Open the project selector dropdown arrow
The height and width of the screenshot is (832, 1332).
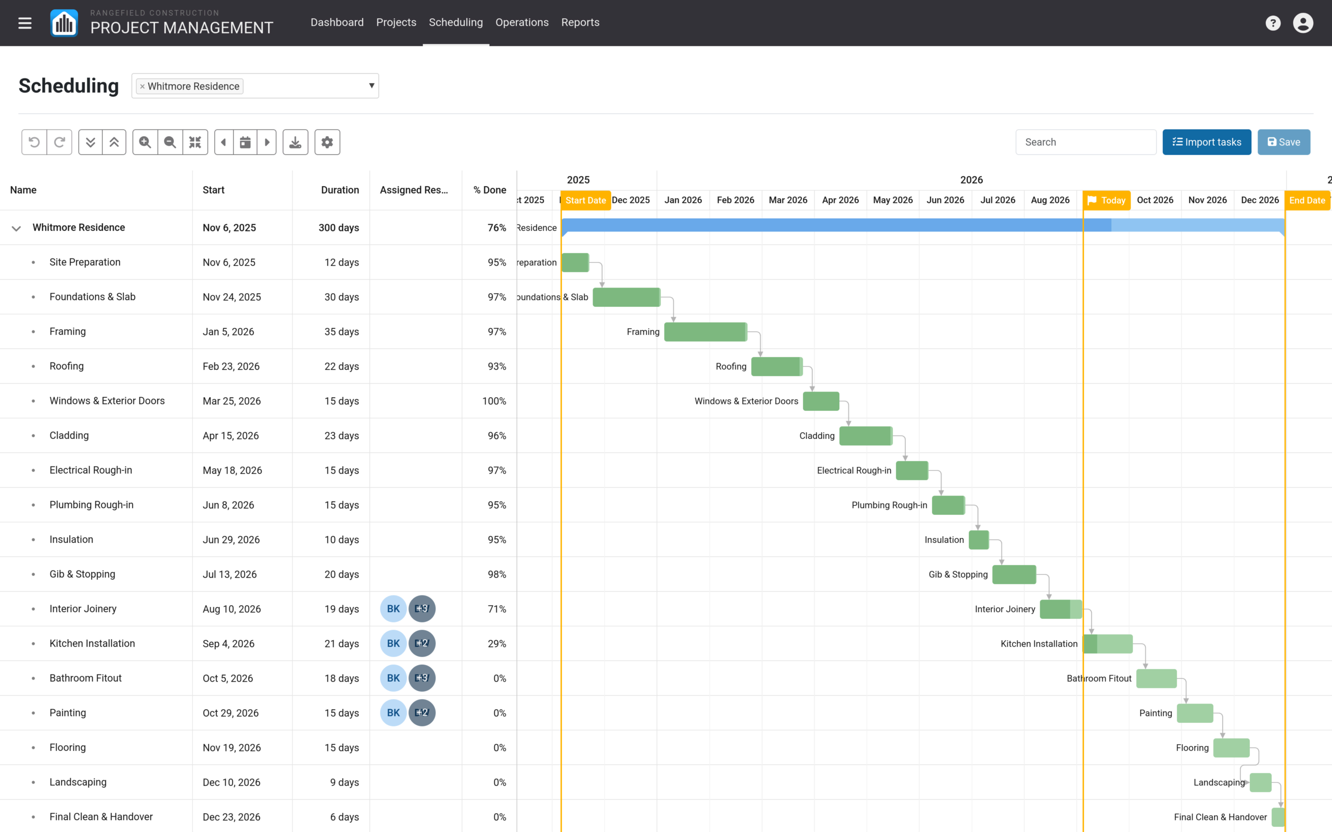[x=372, y=86]
